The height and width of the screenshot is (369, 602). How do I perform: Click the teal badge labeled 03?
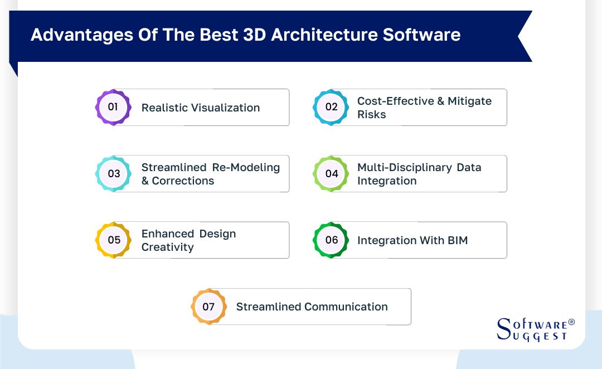coord(113,173)
